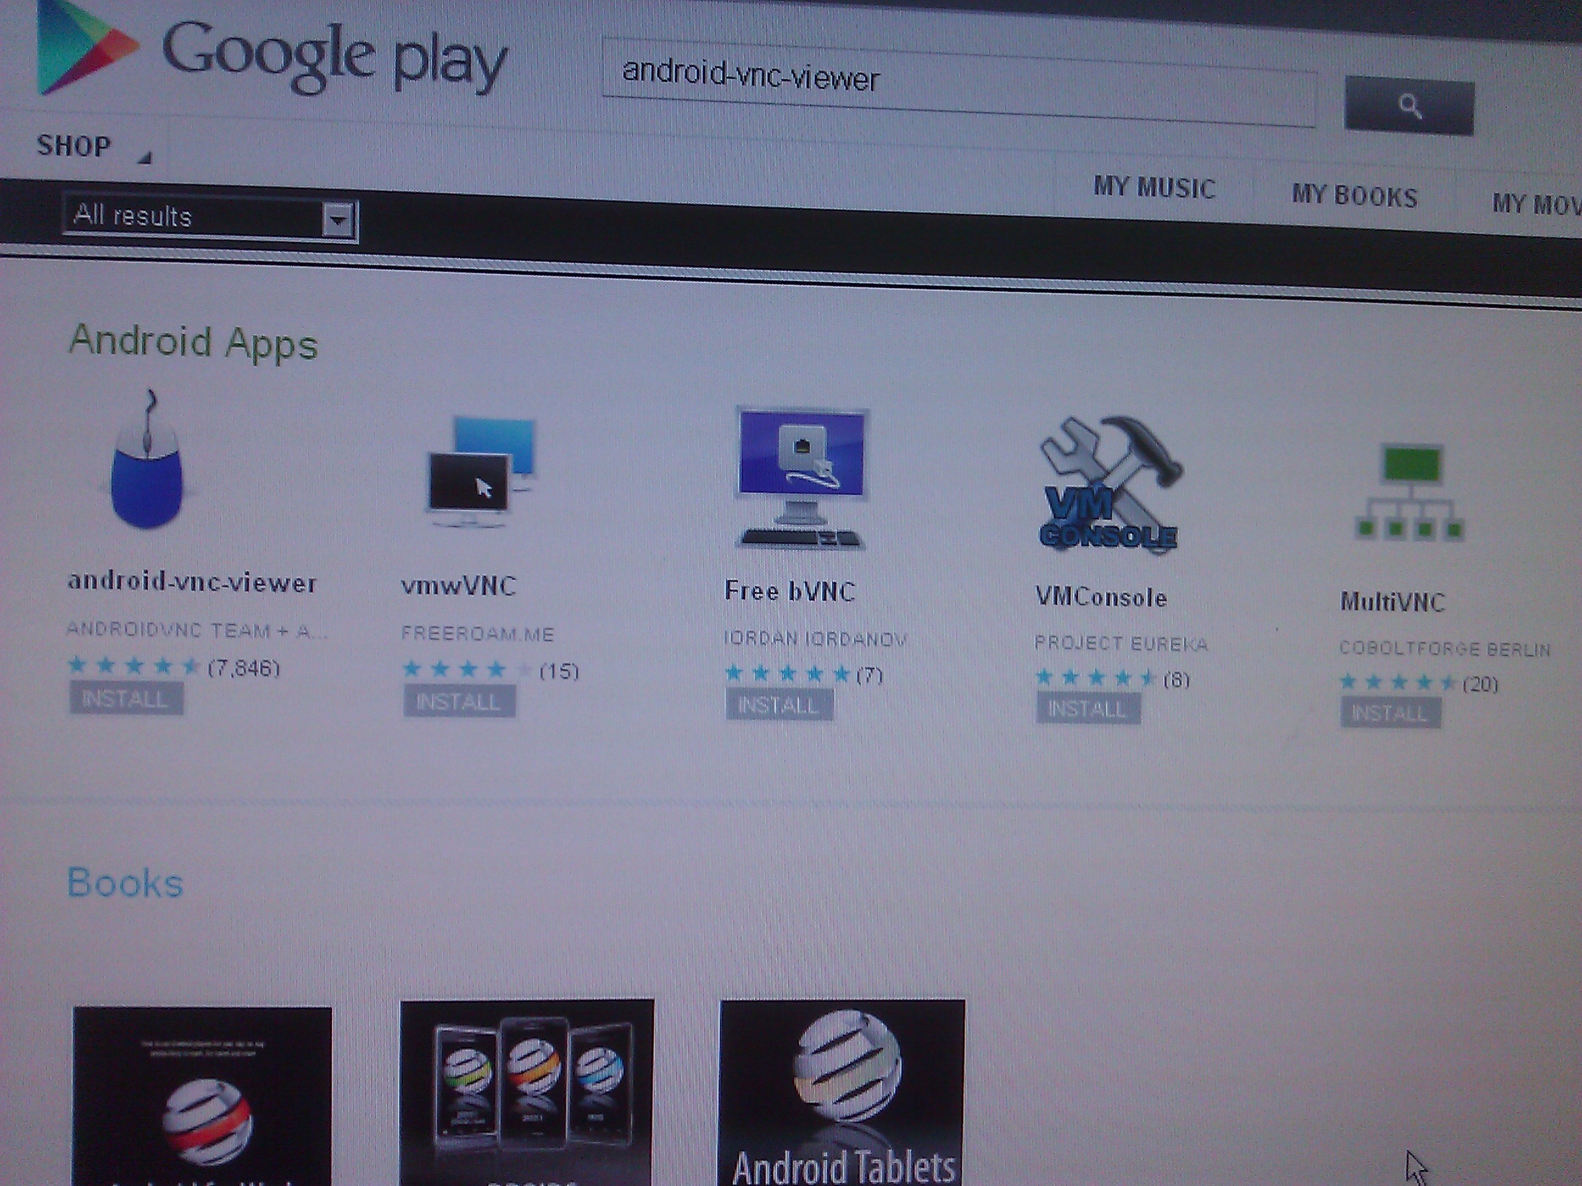Open the Books section heading
This screenshot has width=1582, height=1186.
(x=125, y=883)
